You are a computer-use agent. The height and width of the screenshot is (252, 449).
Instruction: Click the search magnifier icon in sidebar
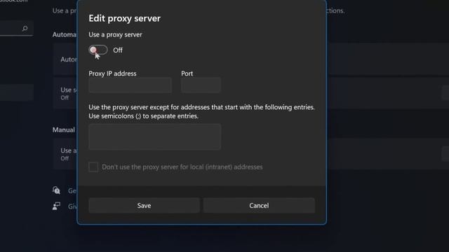pyautogui.click(x=25, y=28)
